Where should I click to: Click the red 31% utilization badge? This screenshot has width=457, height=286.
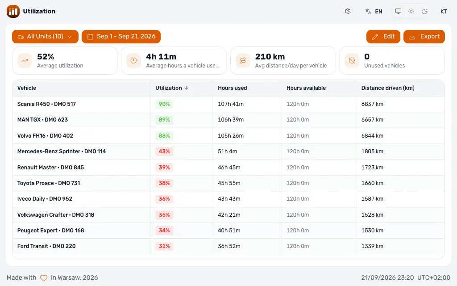pos(164,246)
